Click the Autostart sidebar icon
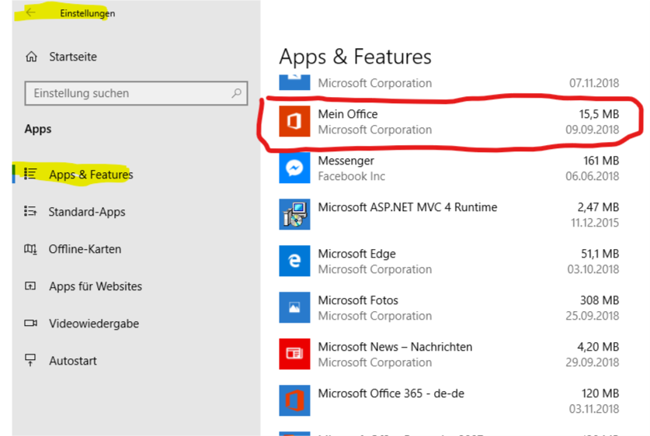 30,360
